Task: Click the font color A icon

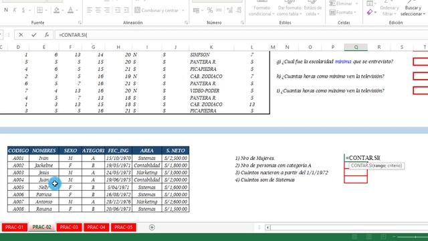Action: coord(70,10)
